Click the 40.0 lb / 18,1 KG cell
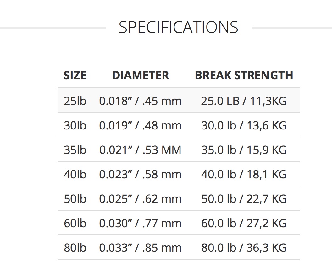The height and width of the screenshot is (279, 332). click(x=244, y=174)
